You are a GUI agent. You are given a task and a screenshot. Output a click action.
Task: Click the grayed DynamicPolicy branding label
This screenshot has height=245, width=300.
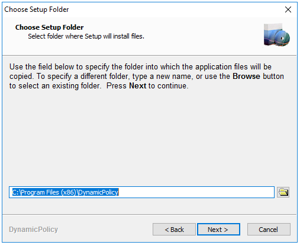click(33, 230)
